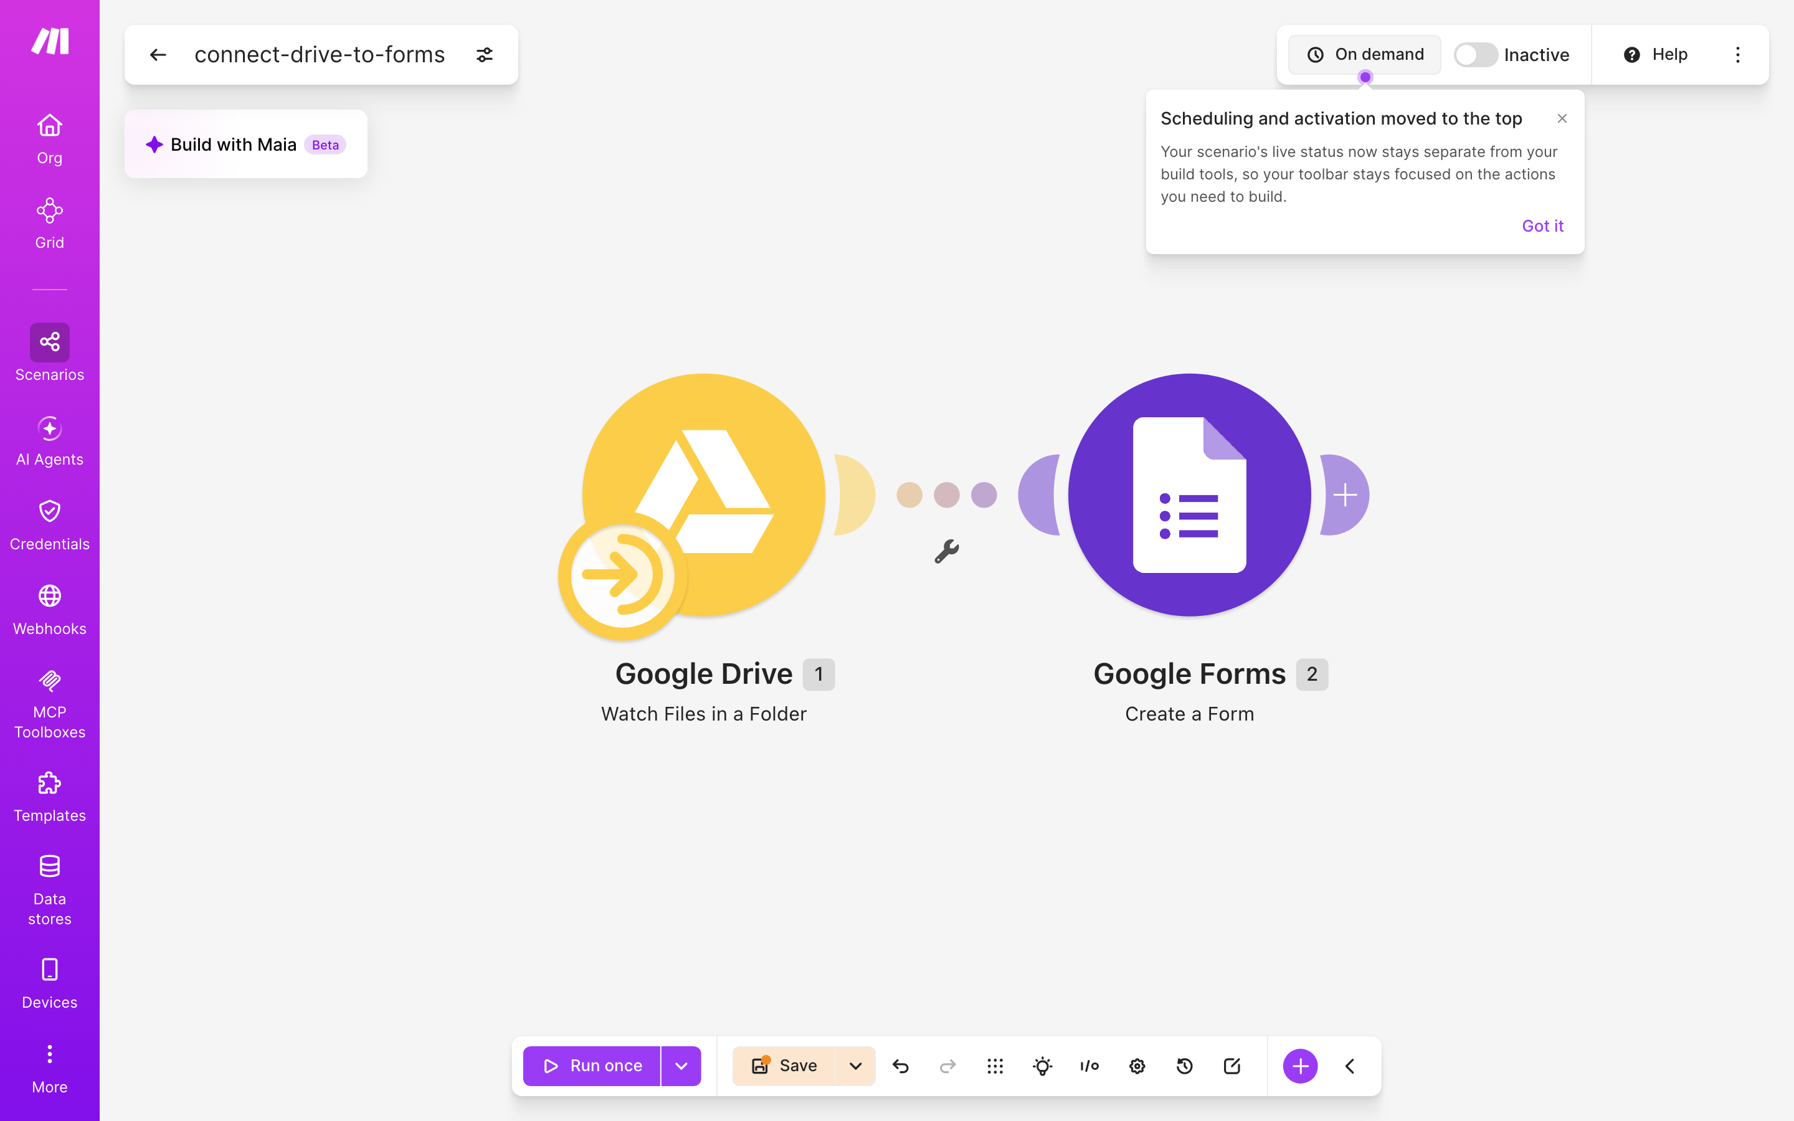1794x1121 pixels.
Task: Click the auto-align grid dots icon
Action: click(995, 1066)
